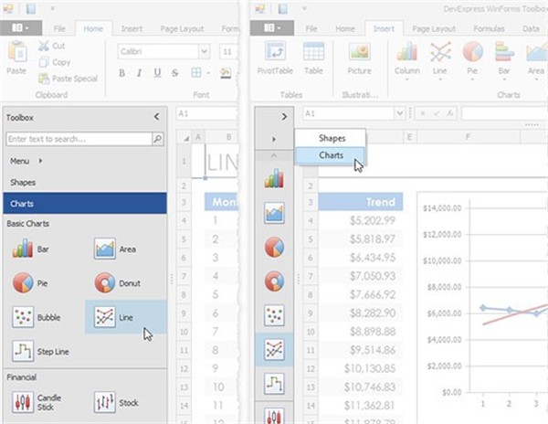Expand the collapsed toolbox with the right arrow

click(x=284, y=116)
